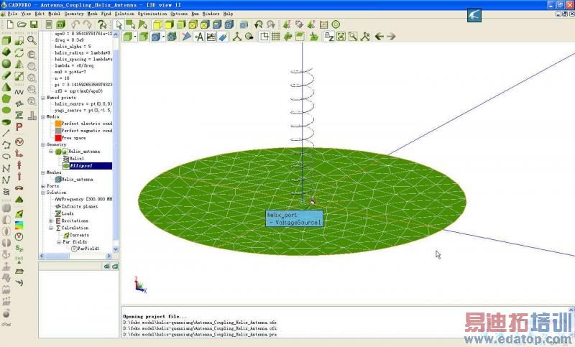Expand the Ports tree node
The width and height of the screenshot is (575, 347).
point(43,186)
